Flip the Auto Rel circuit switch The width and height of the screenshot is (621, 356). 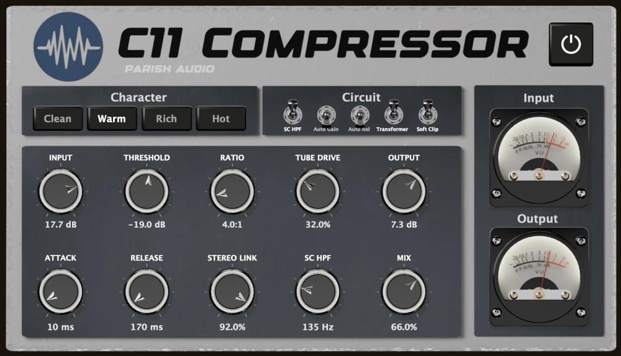pos(360,115)
